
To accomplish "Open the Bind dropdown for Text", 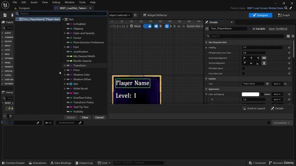I will [x=277, y=84].
